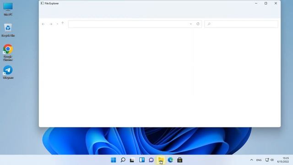This screenshot has height=165, width=293.
Task: Expand address bar history dropdown
Action: 191,24
